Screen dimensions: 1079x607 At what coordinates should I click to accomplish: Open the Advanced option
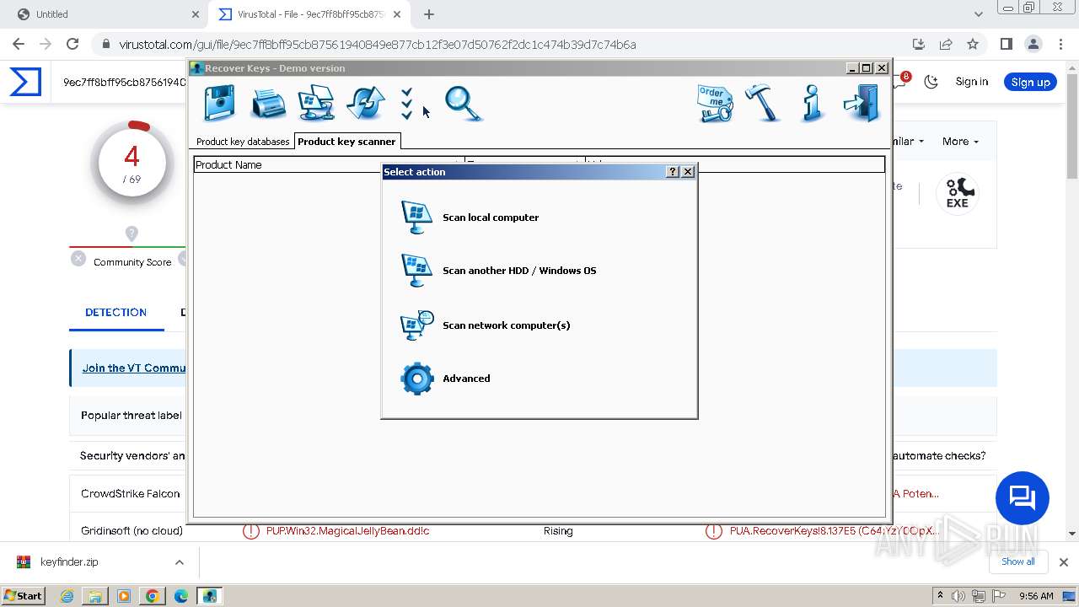point(466,379)
